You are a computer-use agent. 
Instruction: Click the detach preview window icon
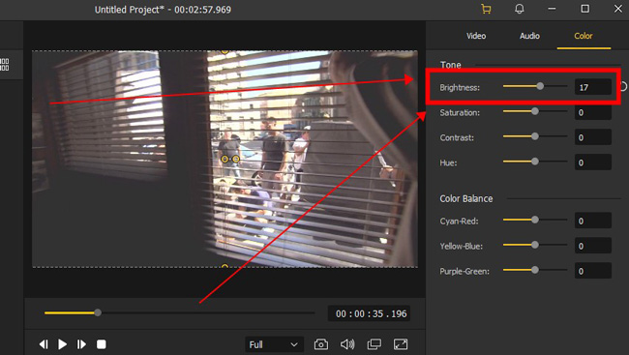pos(374,344)
